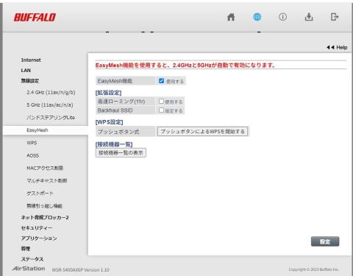The image size is (353, 276).
Task: Show connected devices with 接続機器一覧の表示 button
Action: [121, 153]
